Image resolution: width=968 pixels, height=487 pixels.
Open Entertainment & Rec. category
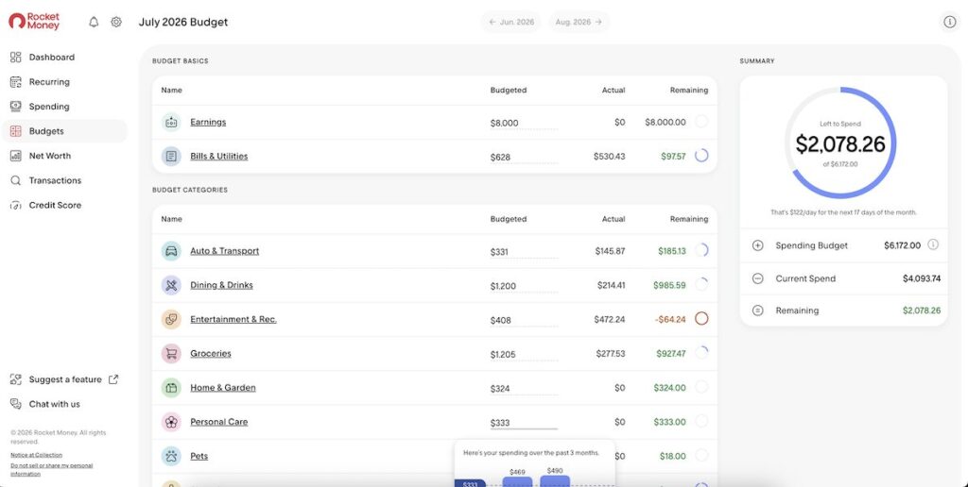(233, 319)
